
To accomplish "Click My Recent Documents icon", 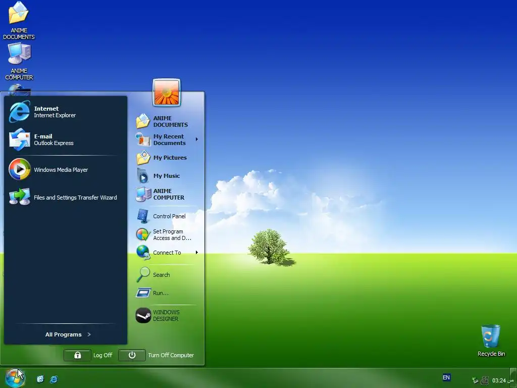I will click(143, 139).
